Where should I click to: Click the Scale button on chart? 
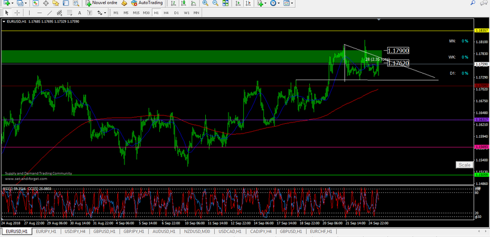(464, 165)
